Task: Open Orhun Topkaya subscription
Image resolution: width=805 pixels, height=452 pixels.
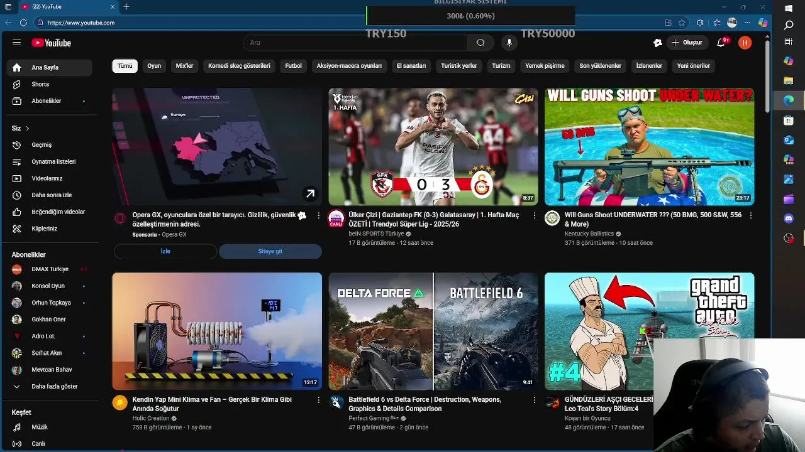Action: point(50,303)
